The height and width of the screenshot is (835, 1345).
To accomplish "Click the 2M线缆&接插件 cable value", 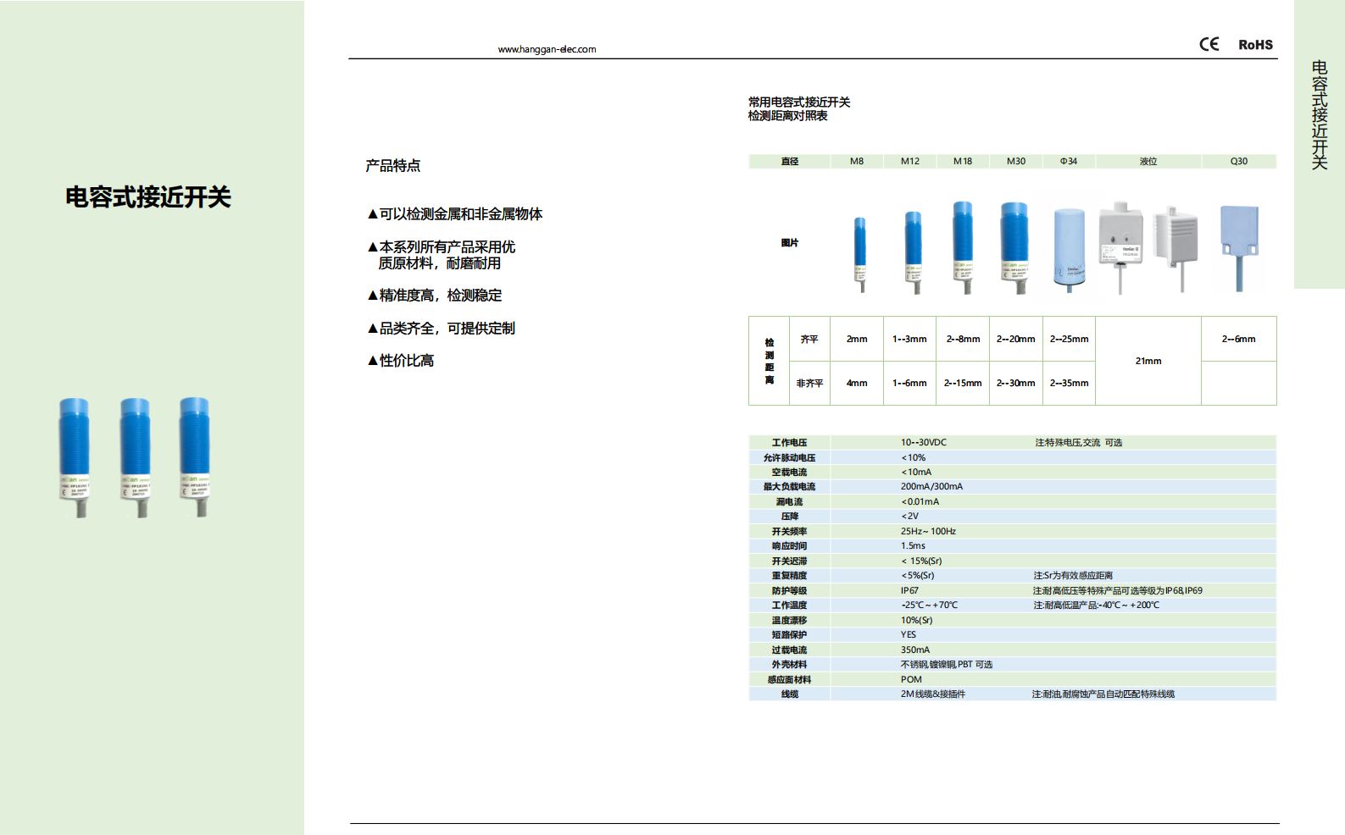I will tap(932, 694).
